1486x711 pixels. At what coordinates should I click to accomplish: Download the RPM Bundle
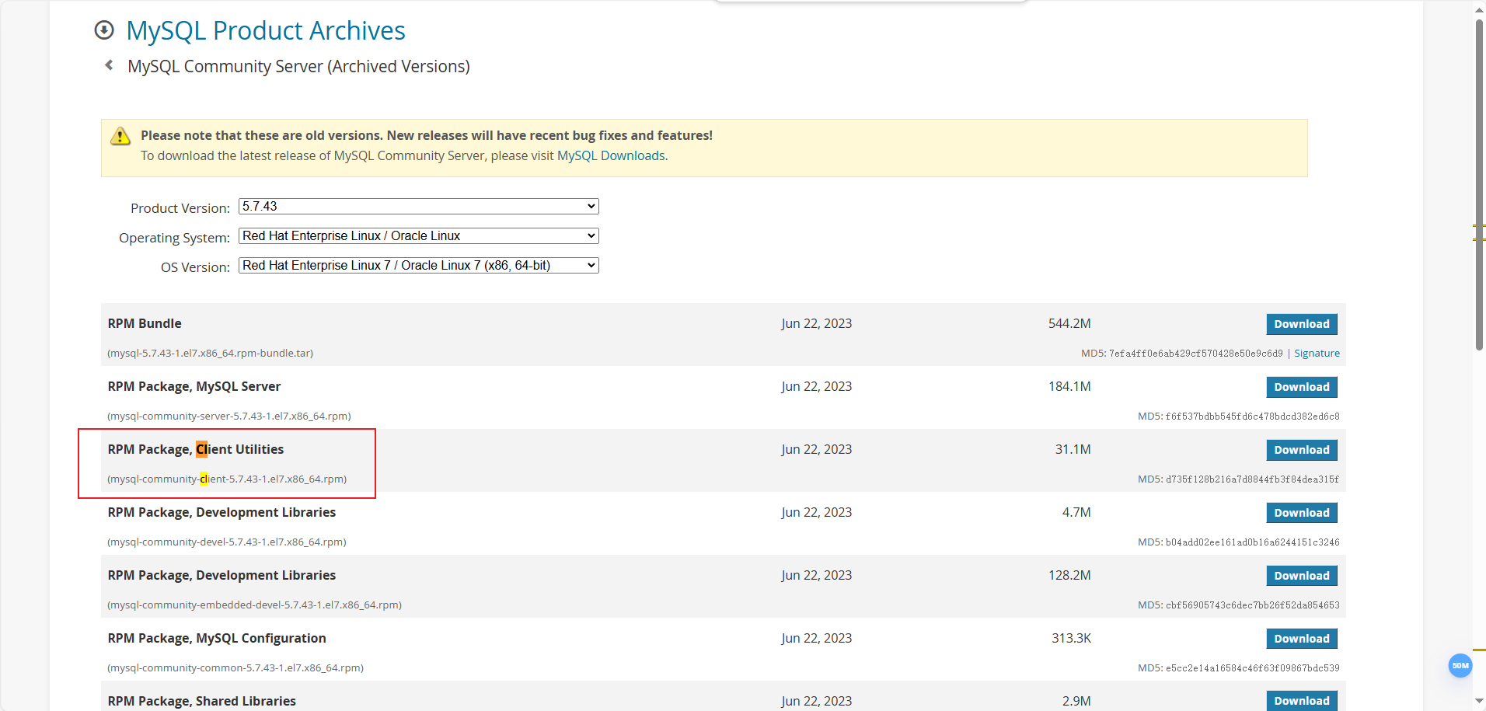[1301, 324]
